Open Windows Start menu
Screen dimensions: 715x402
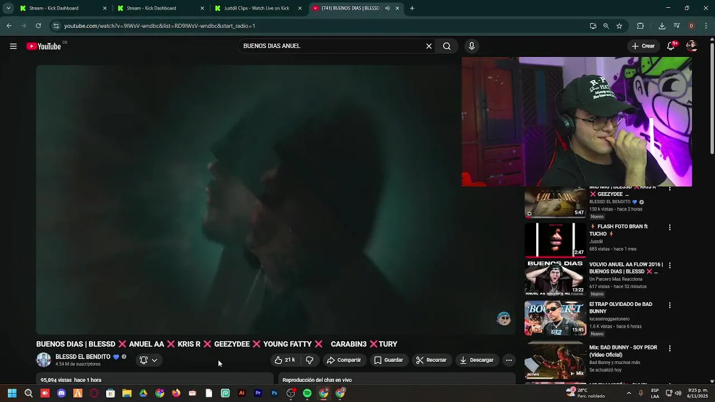(x=12, y=393)
